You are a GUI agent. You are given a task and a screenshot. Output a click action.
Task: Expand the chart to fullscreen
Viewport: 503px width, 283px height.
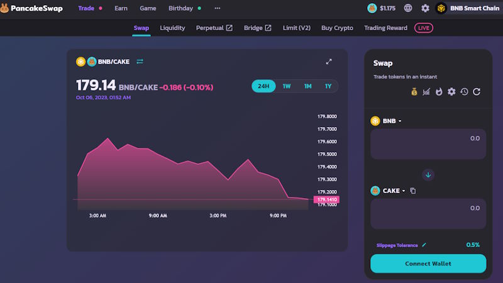pos(329,62)
